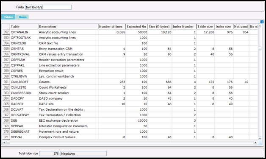Click the 10000 expected number for DEB
This screenshot has width=266, height=159.
click(x=142, y=120)
